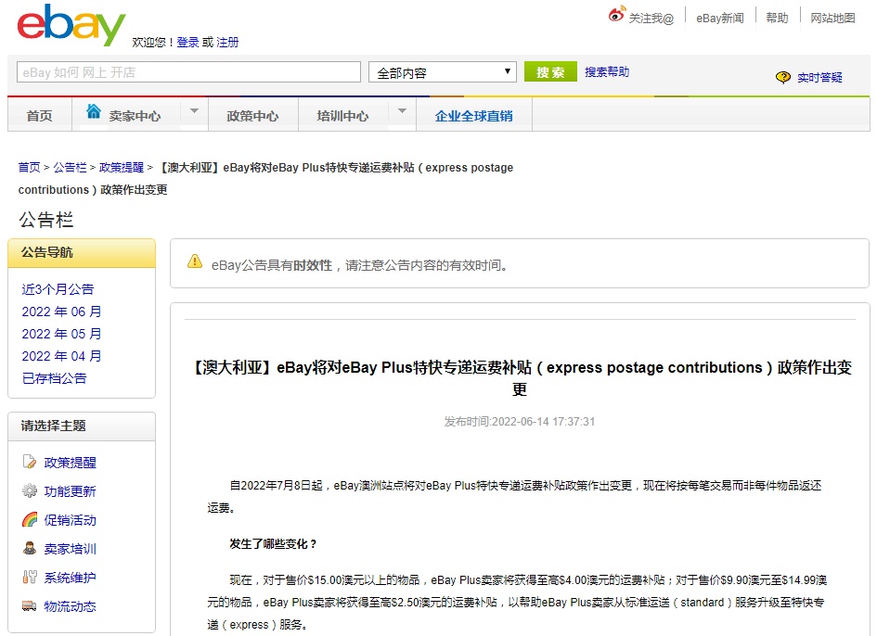
Task: Click the warning triangle icon in notice
Action: [195, 261]
